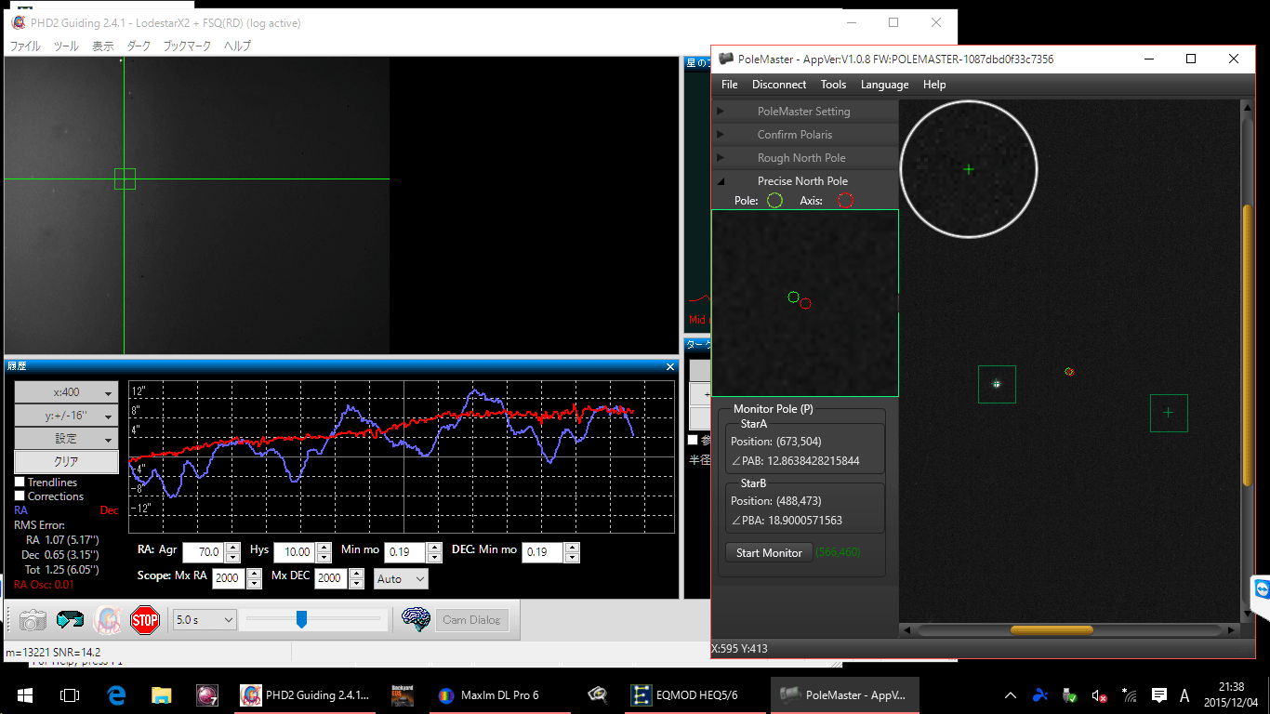Viewport: 1270px width, 714px height.
Task: Click the magnifier app icon on taskbar
Action: pos(599,694)
